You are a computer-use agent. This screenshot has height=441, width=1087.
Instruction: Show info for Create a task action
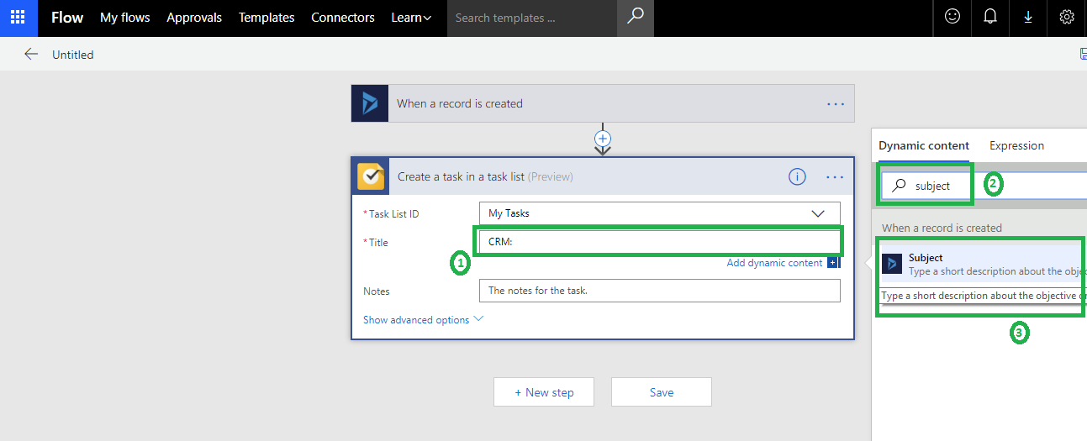click(x=797, y=176)
